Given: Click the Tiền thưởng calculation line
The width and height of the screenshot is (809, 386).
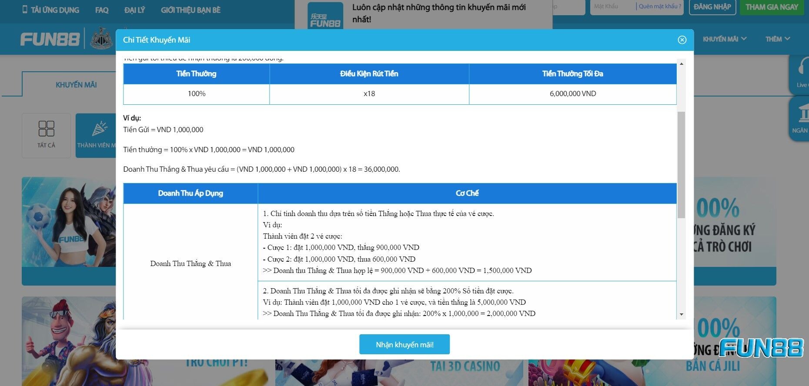Looking at the screenshot, I should pyautogui.click(x=209, y=150).
